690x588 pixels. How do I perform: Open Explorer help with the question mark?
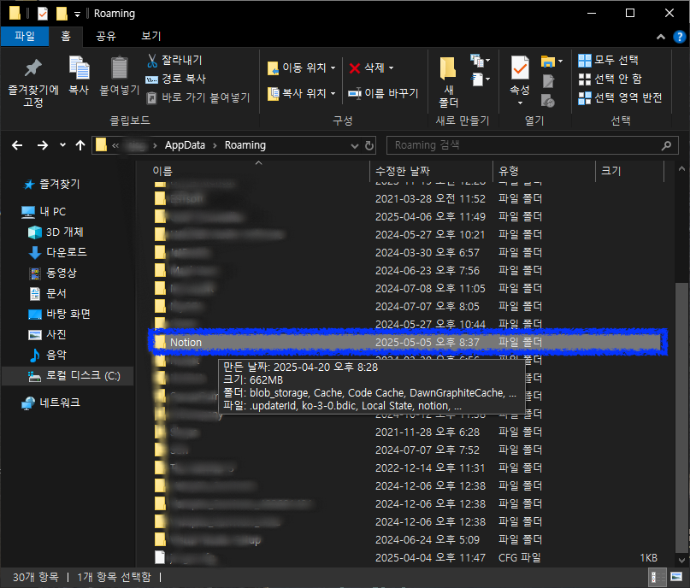pyautogui.click(x=678, y=36)
